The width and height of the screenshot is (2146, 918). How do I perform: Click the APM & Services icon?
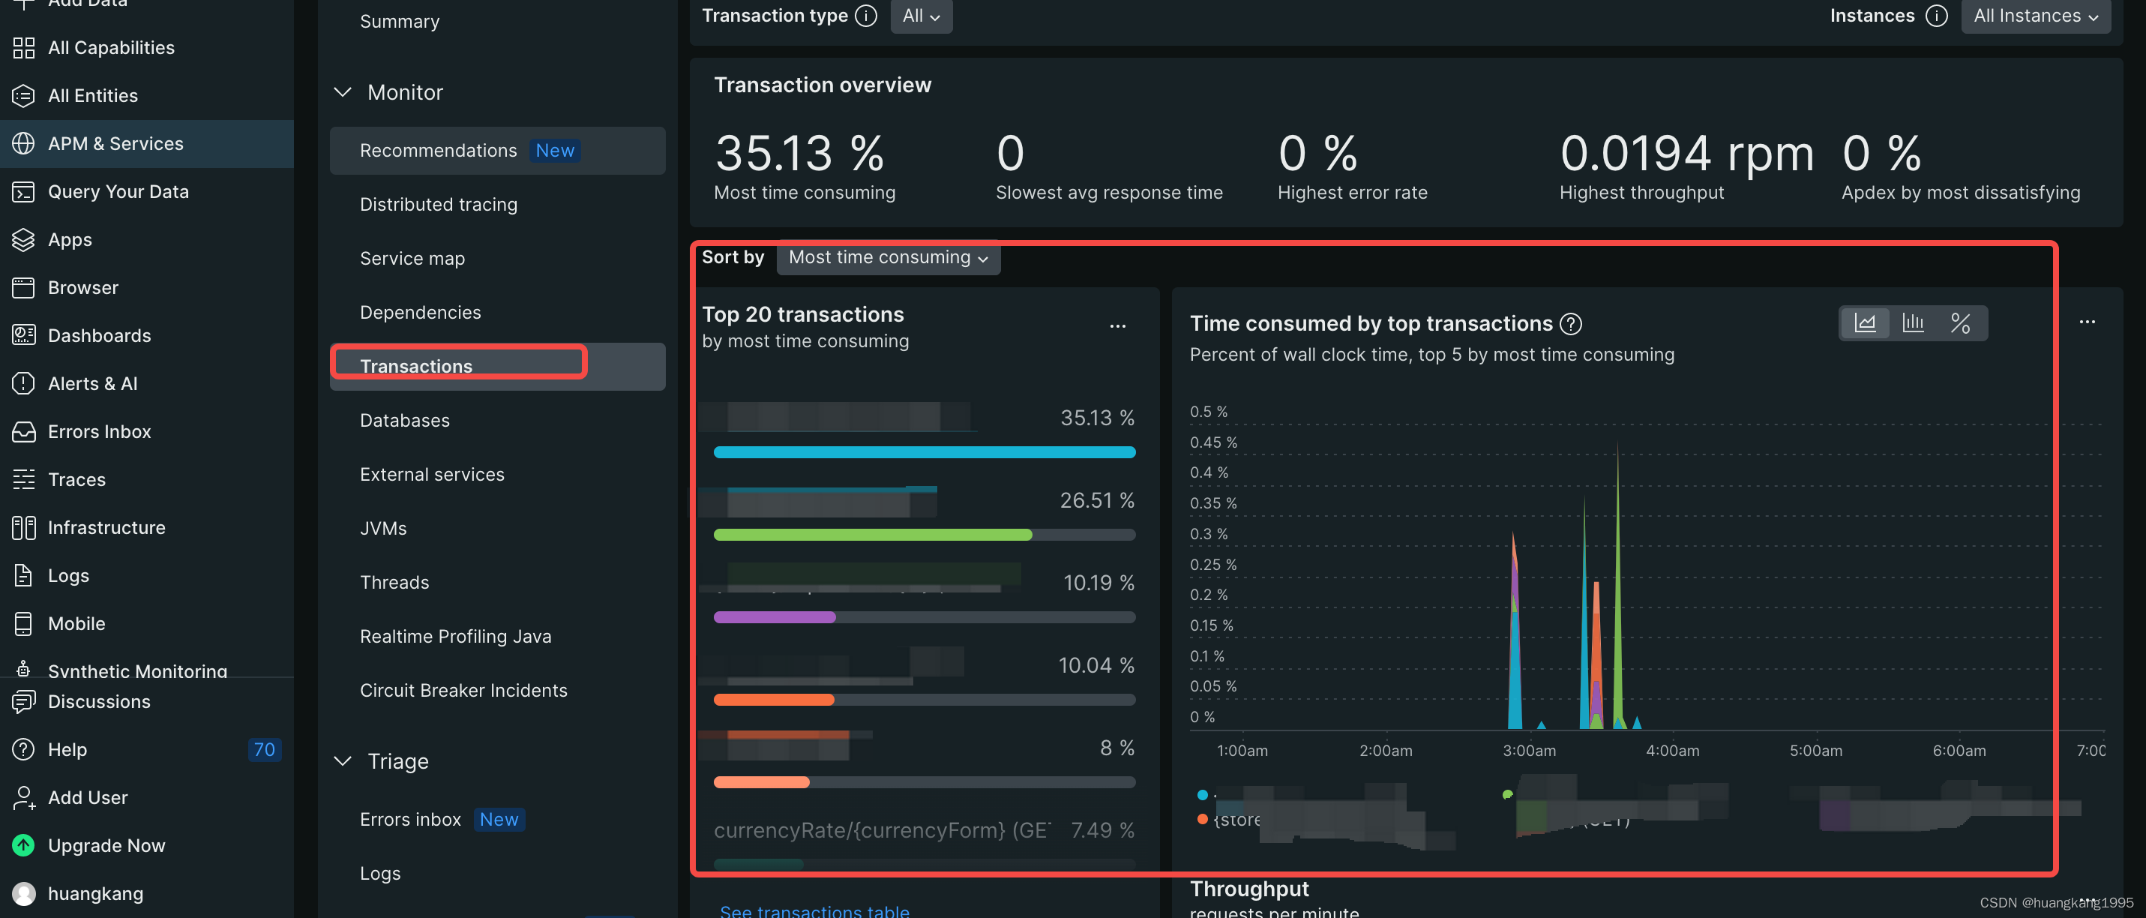tap(23, 144)
